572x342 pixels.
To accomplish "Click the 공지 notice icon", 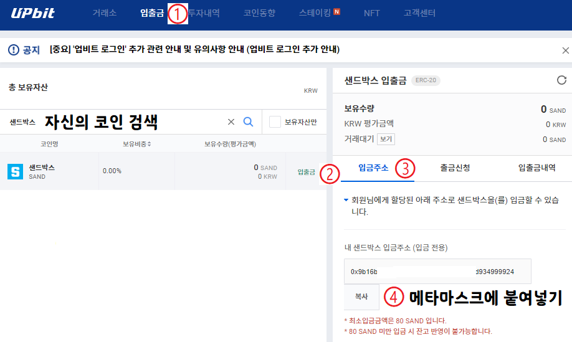I will 14,50.
